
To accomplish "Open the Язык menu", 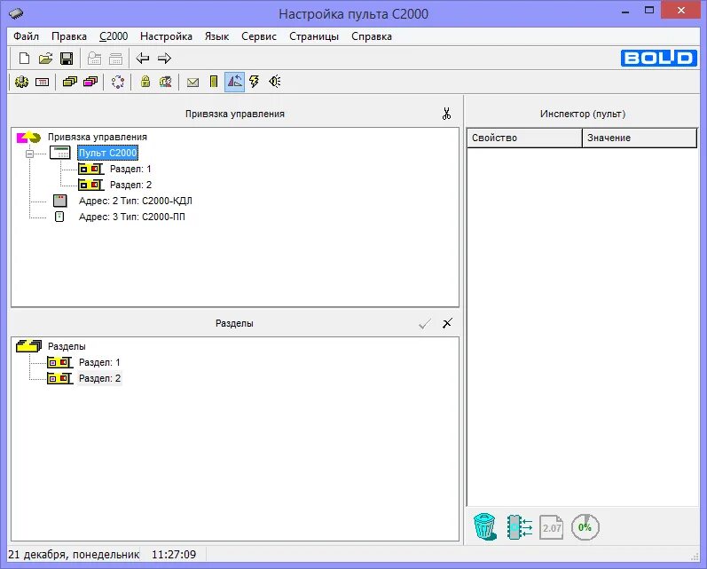I will [216, 36].
